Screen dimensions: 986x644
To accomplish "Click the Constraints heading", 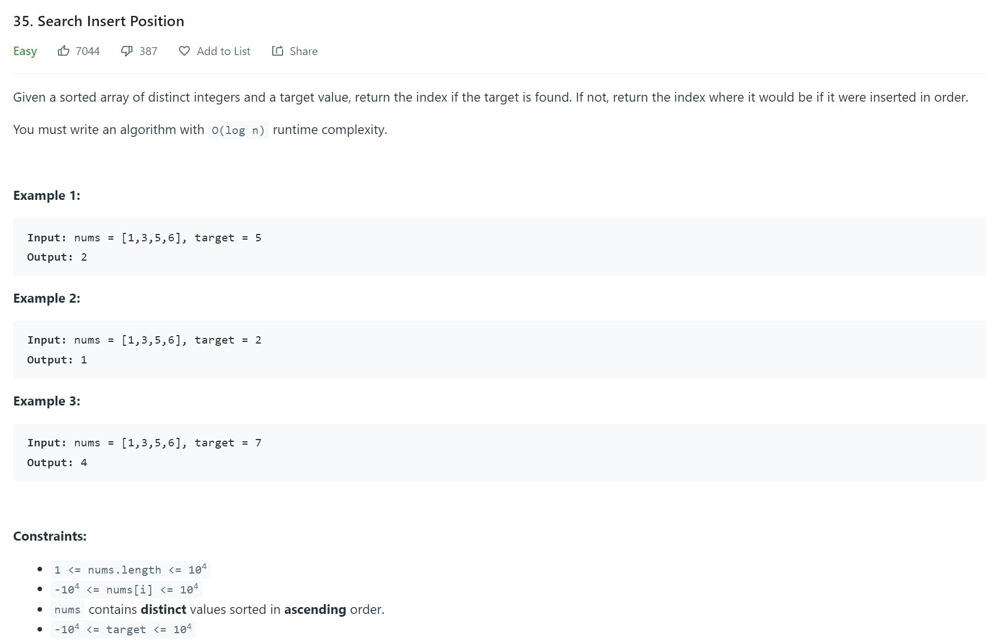I will (x=50, y=536).
